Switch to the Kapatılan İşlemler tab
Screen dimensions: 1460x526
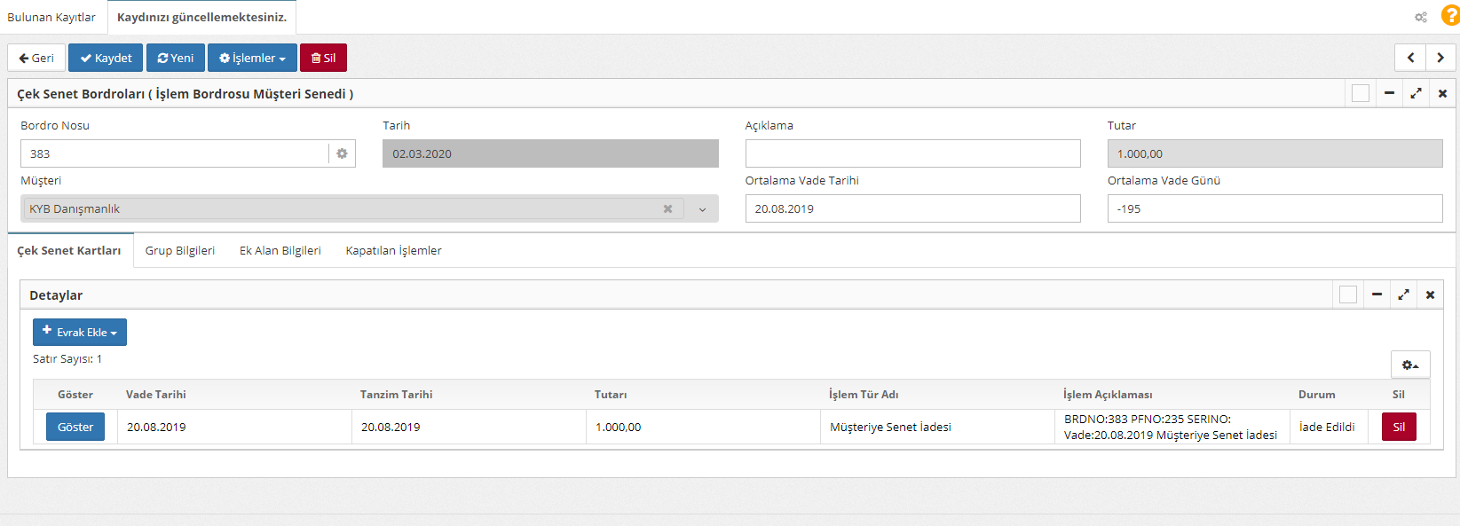393,250
